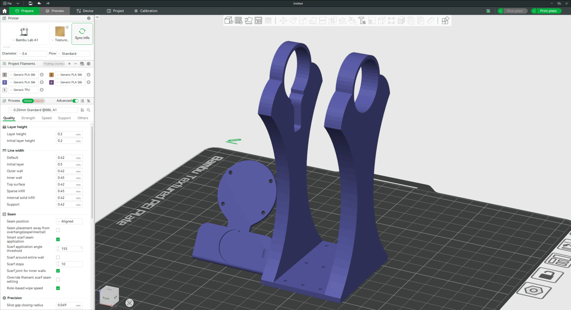Viewport: 571px width, 310px height.
Task: Open the Slice plate dropdown arrow
Action: (x=500, y=11)
